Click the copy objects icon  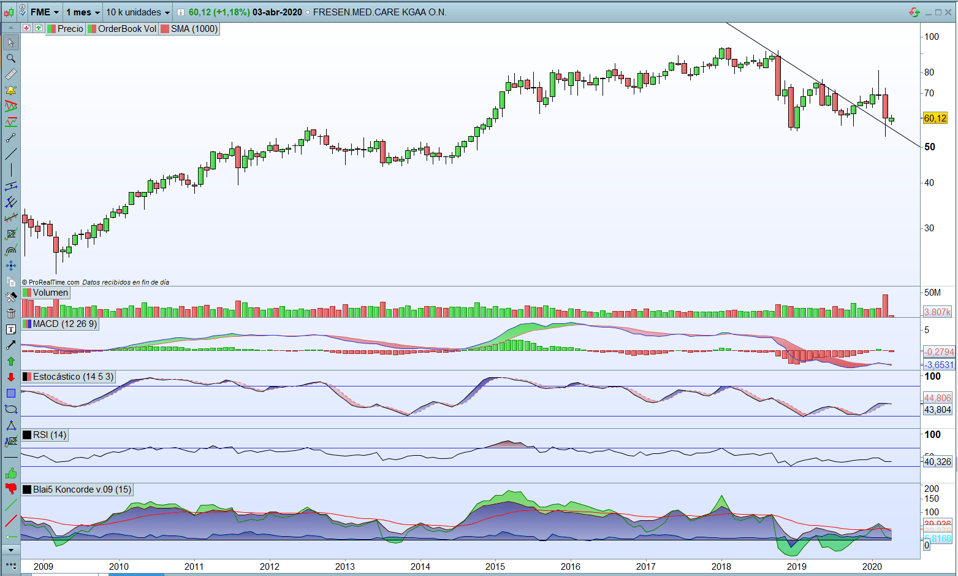pyautogui.click(x=10, y=282)
